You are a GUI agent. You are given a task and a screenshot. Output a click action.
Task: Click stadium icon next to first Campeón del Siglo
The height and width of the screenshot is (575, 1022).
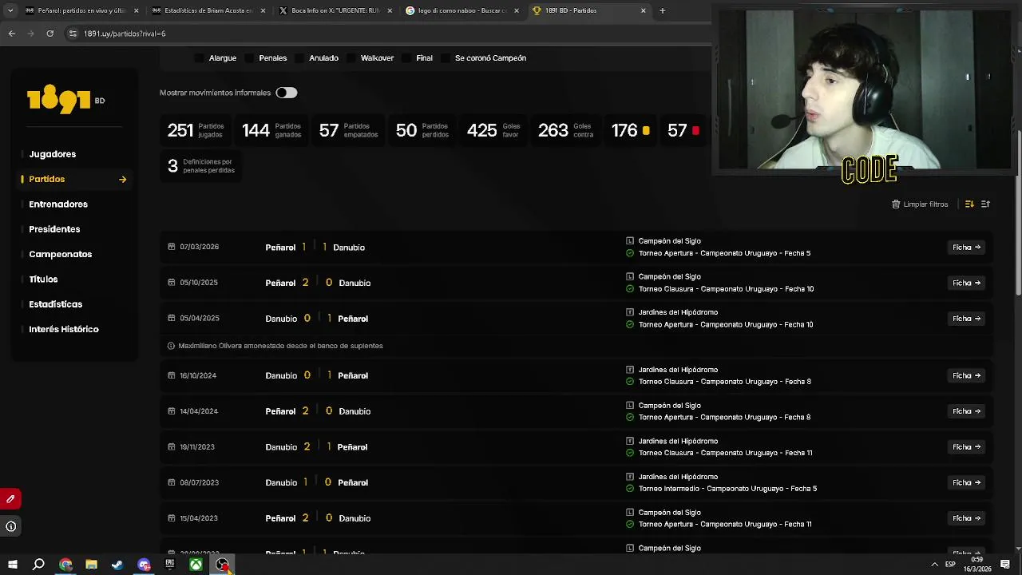pos(630,241)
